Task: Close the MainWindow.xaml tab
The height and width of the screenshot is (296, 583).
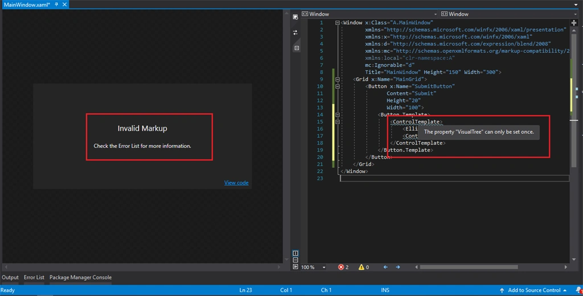Action: coord(64,5)
